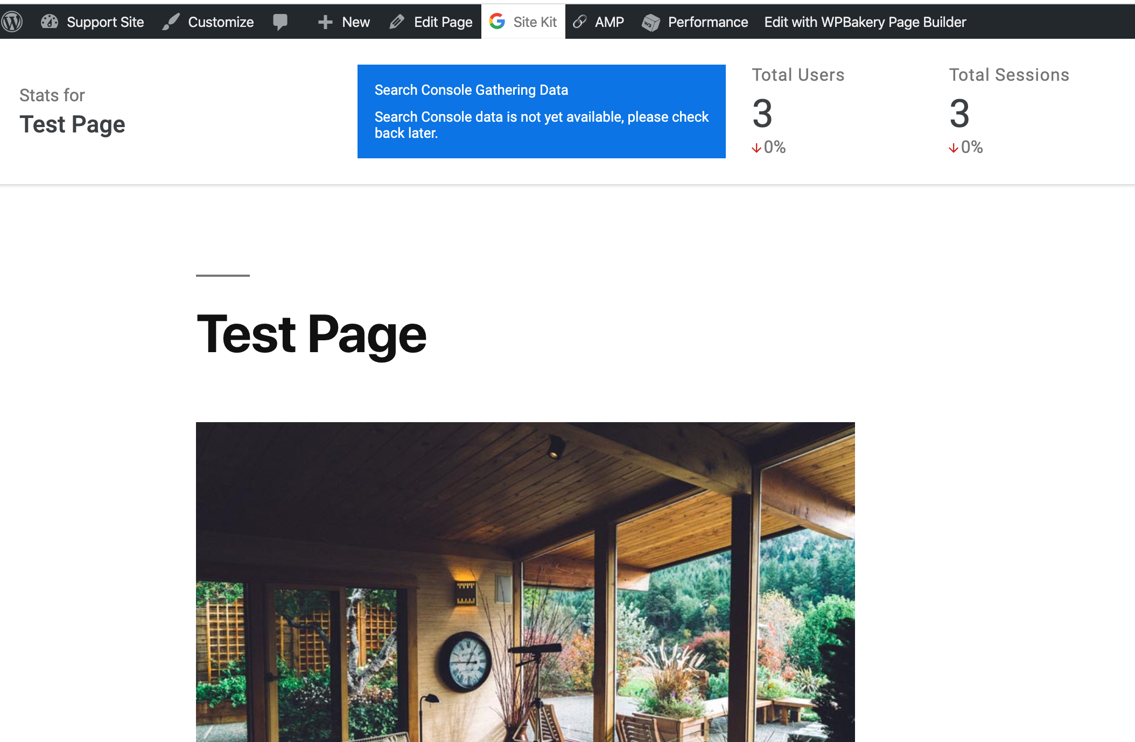Click the Support Site dashboard icon
The height and width of the screenshot is (742, 1135).
50,22
